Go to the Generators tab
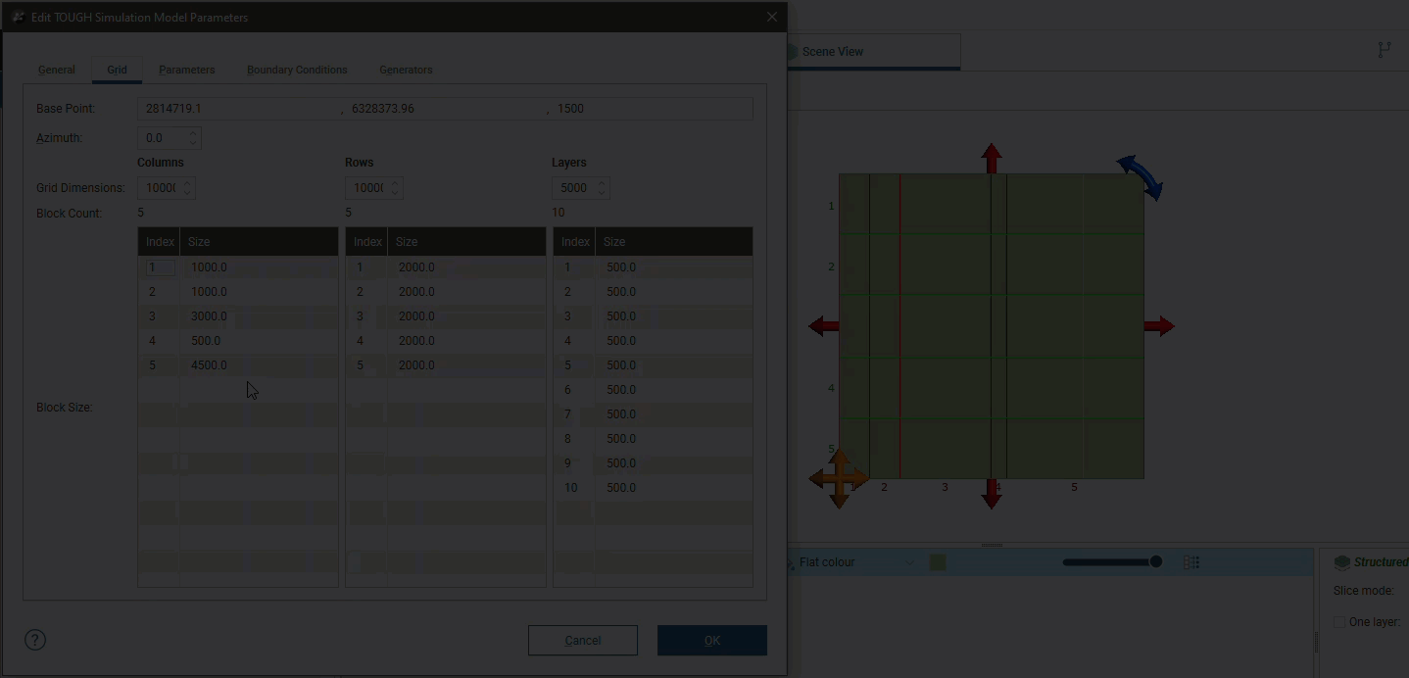Image resolution: width=1409 pixels, height=678 pixels. (x=406, y=70)
